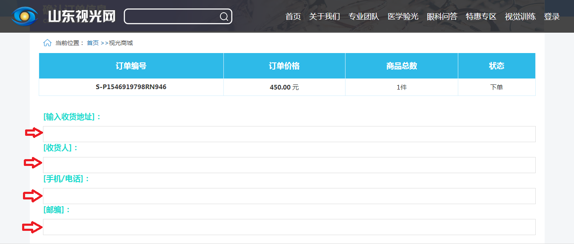The image size is (574, 244).
Task: Focus the 收货人 input field
Action: click(289, 165)
